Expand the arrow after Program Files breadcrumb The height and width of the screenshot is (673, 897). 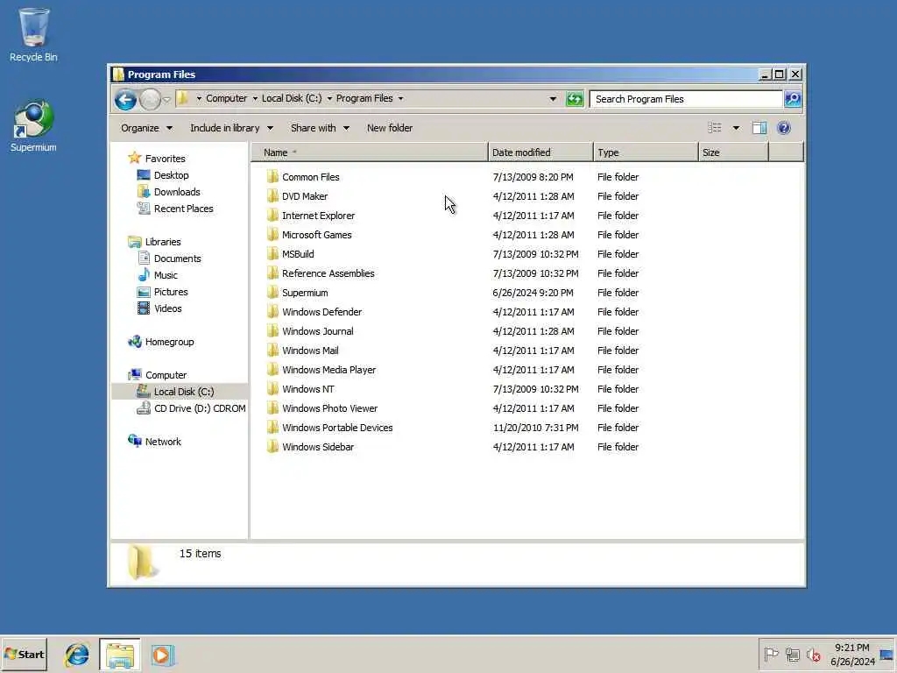(400, 99)
